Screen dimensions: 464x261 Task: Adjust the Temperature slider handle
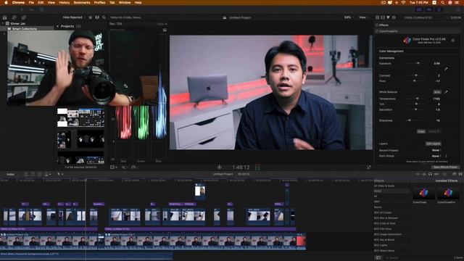click(418, 99)
